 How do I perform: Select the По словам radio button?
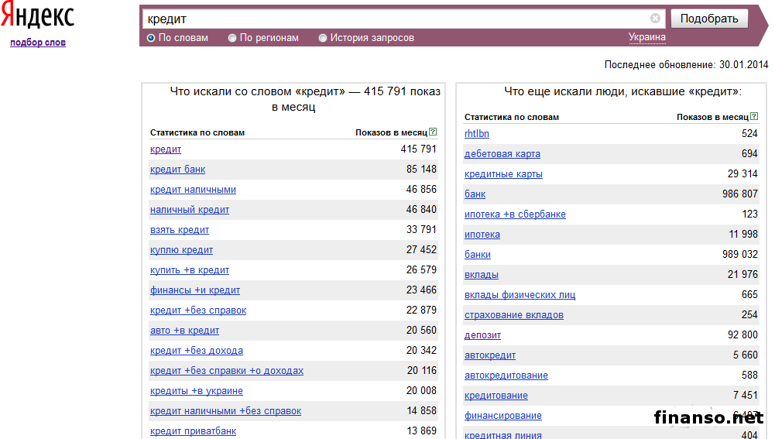pyautogui.click(x=151, y=38)
